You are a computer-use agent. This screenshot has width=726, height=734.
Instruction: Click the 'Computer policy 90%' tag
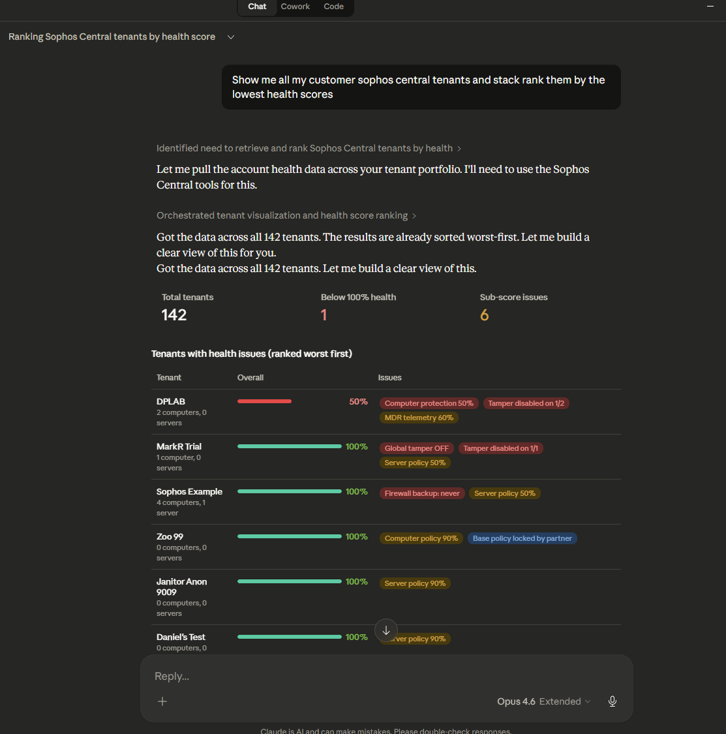(x=421, y=538)
